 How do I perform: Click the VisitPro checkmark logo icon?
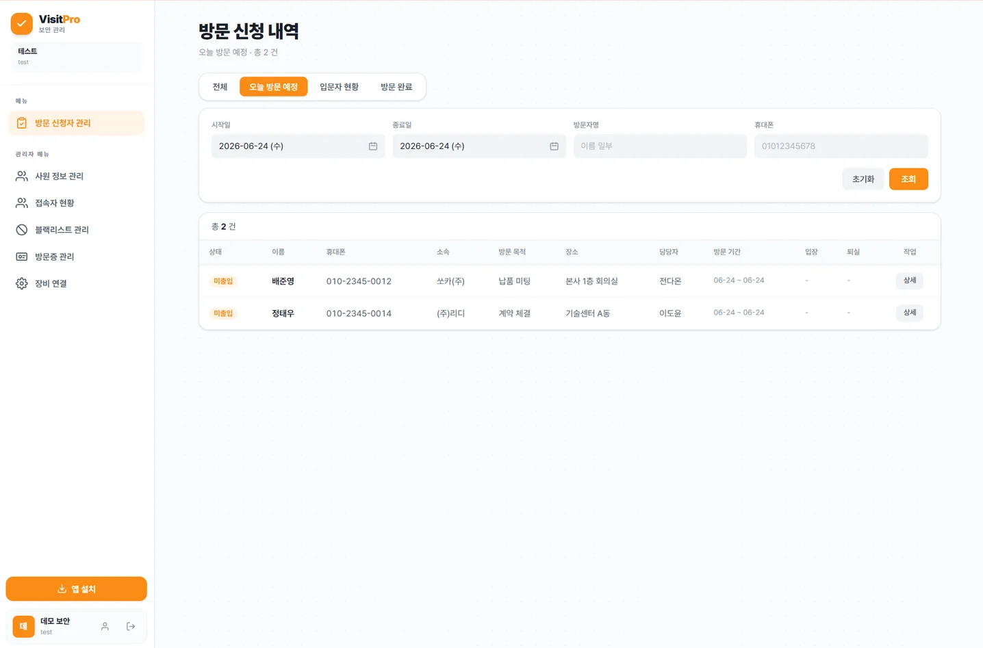point(22,24)
